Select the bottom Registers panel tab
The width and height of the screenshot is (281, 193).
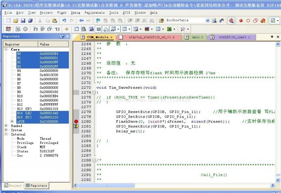(37, 186)
